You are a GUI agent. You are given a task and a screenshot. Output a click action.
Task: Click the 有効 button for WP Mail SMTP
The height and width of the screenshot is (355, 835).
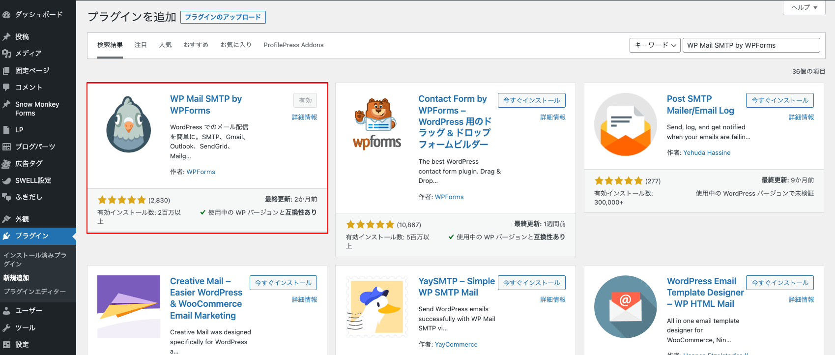(305, 100)
